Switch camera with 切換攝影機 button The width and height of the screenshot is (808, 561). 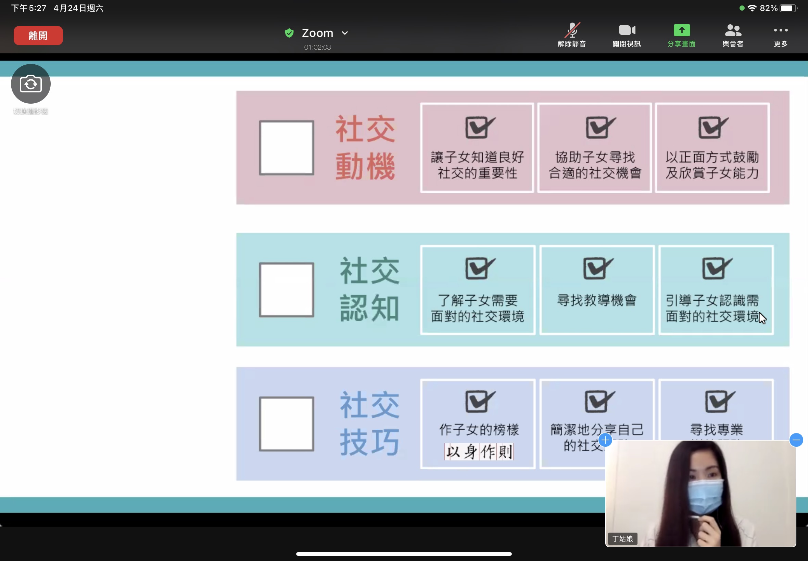(x=30, y=84)
